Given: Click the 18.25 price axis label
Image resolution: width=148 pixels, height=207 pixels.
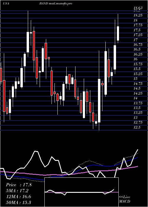Looking at the screenshot, I should coord(138,15).
